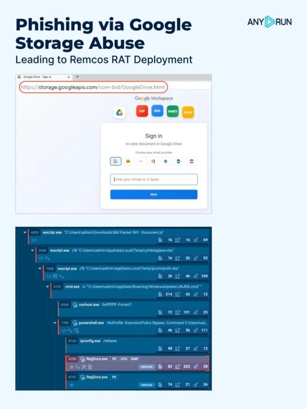
Task: Click the storage.googleapis.com address bar
Action: click(94, 87)
